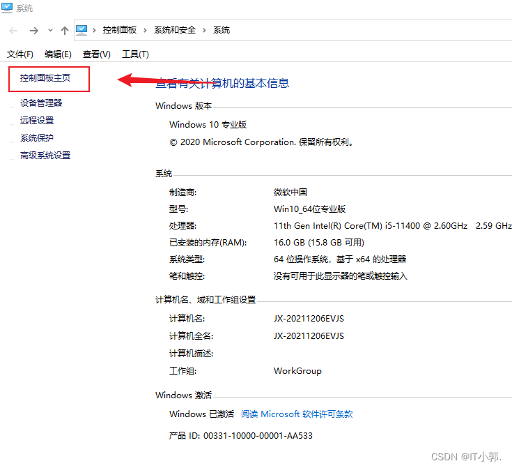Open 高级系统设置 link
This screenshot has width=512, height=468.
45,156
